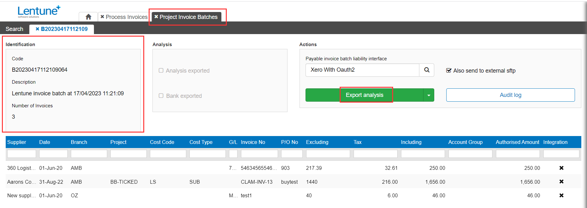This screenshot has width=587, height=208.
Task: Remove the Aarons Co row via X icon
Action: 561,181
